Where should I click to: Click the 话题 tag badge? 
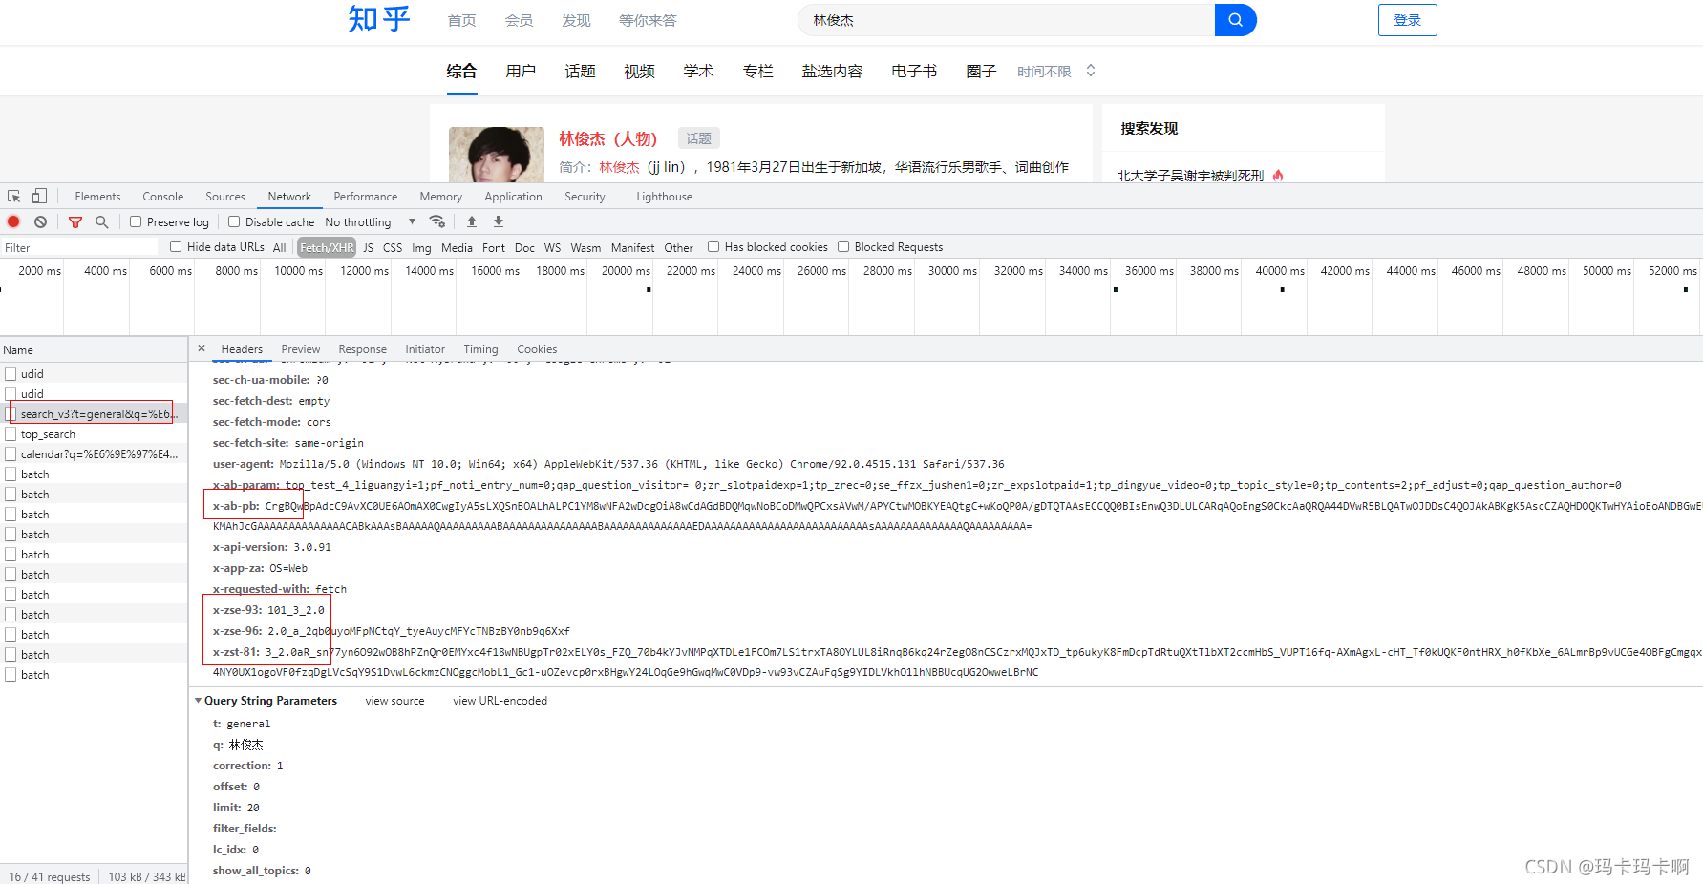click(698, 138)
